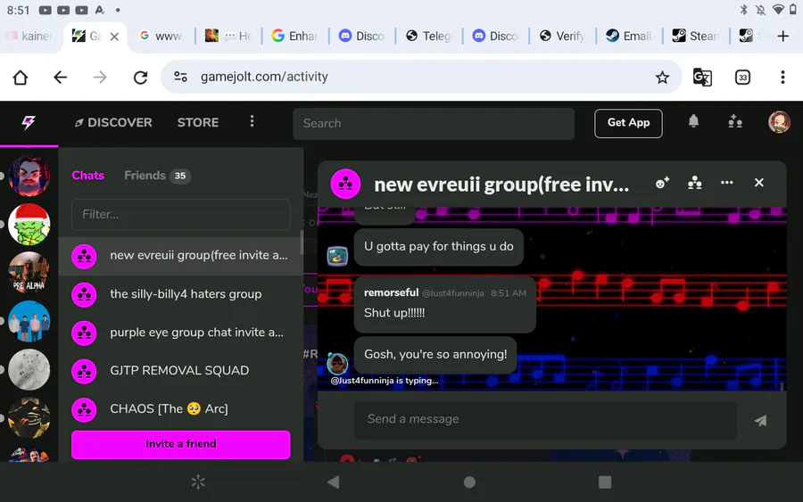Focus the chat Filter field
Viewport: 803px width, 502px height.
pos(181,214)
